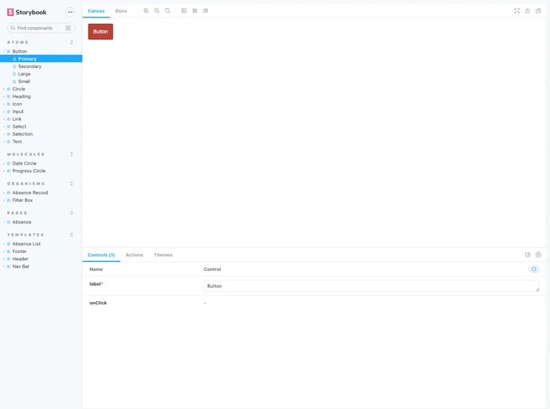
Task: Expand the Date Circle component
Action: tap(24, 164)
